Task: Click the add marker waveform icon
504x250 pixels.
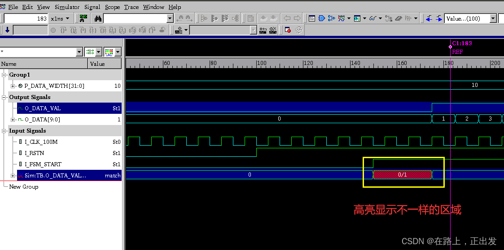Action: [x=180, y=30]
